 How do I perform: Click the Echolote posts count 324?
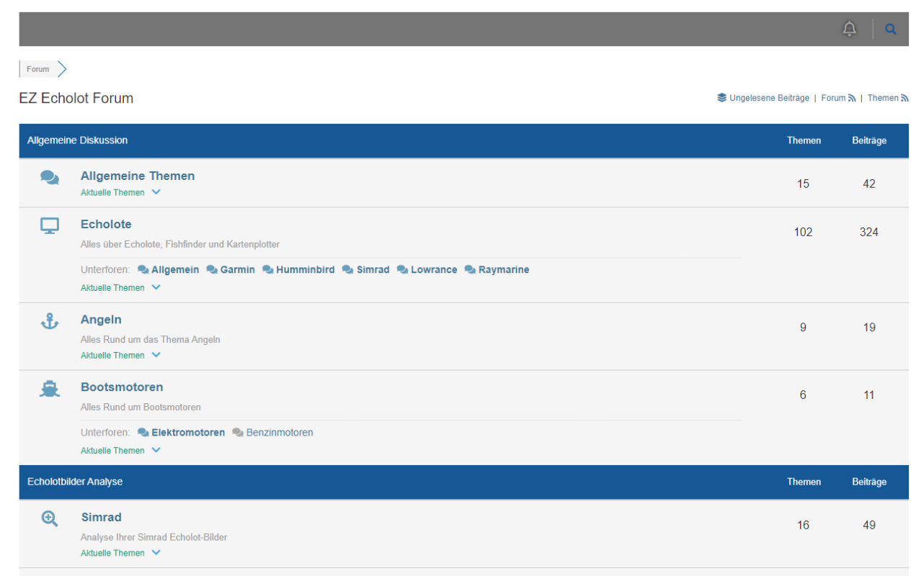coord(869,232)
